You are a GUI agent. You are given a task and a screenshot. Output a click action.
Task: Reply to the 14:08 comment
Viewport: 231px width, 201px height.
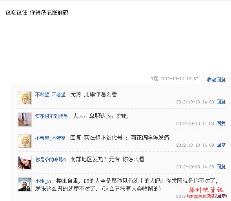pos(221,123)
